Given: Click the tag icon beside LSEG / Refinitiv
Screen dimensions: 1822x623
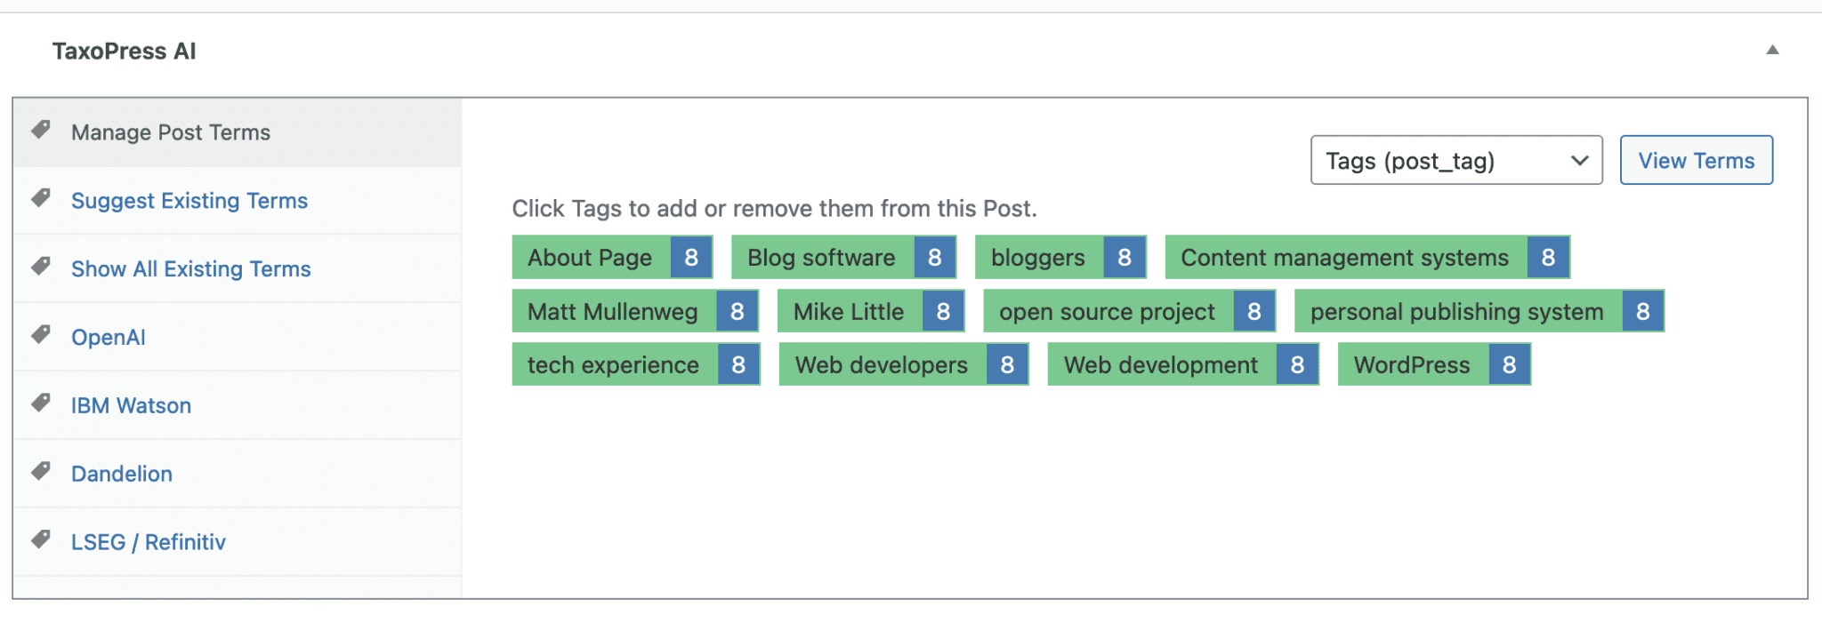Looking at the screenshot, I should point(41,539).
